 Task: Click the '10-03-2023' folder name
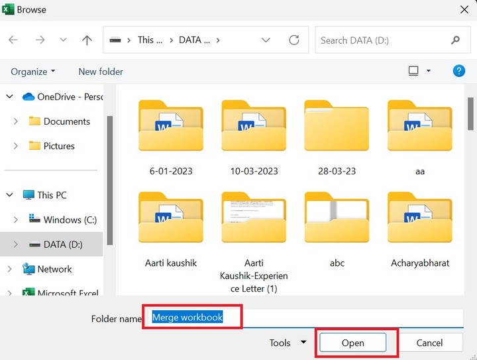point(254,171)
